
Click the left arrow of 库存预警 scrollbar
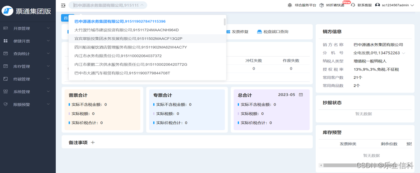coord(320,165)
